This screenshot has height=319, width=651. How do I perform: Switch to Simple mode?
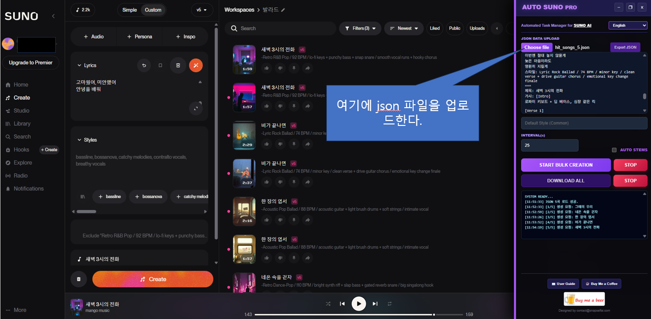[130, 10]
